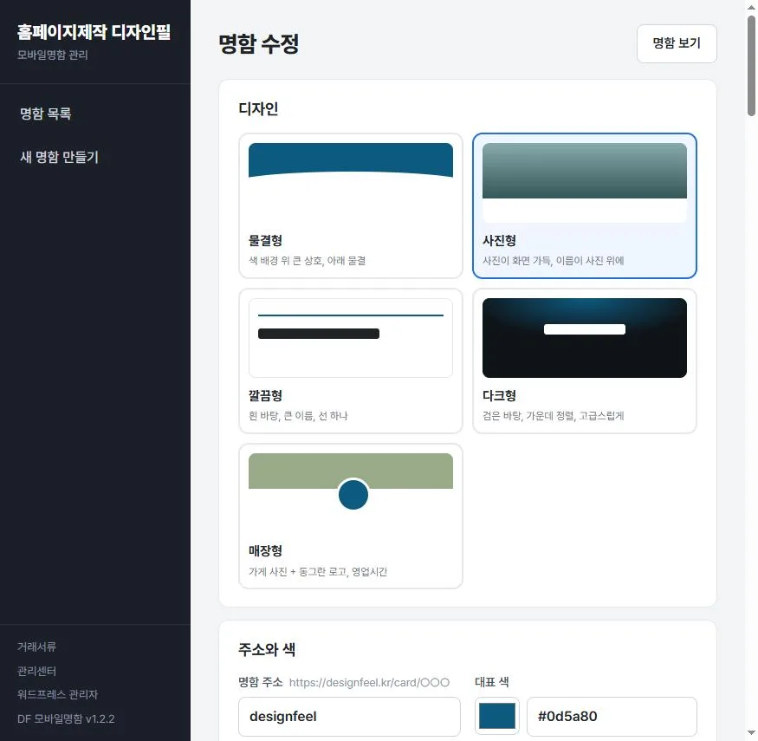Select the 사진형 design card
The height and width of the screenshot is (741, 758).
tap(585, 205)
